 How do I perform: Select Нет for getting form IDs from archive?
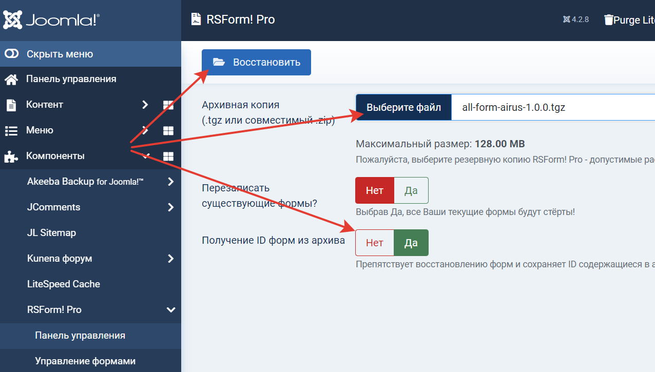point(374,243)
